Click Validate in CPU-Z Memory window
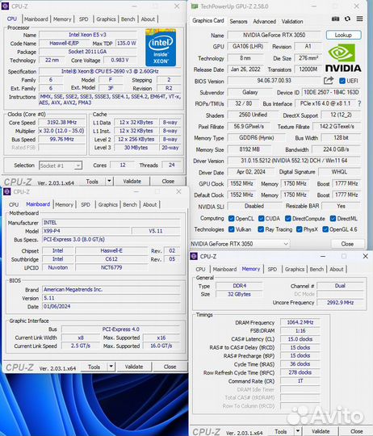Viewport: 373px width, 436px height. pyautogui.click(x=321, y=431)
